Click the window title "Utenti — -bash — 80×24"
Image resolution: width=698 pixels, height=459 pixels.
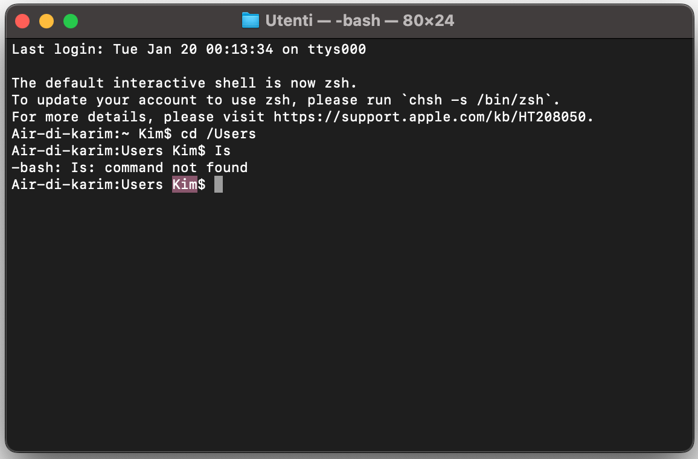tap(360, 21)
